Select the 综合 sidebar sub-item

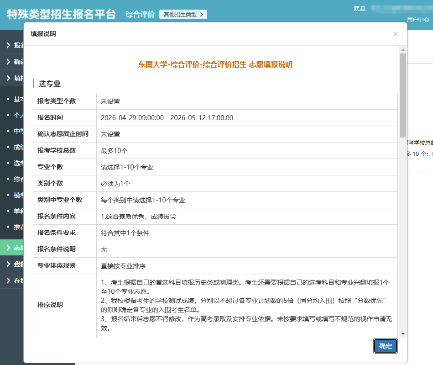19,179
